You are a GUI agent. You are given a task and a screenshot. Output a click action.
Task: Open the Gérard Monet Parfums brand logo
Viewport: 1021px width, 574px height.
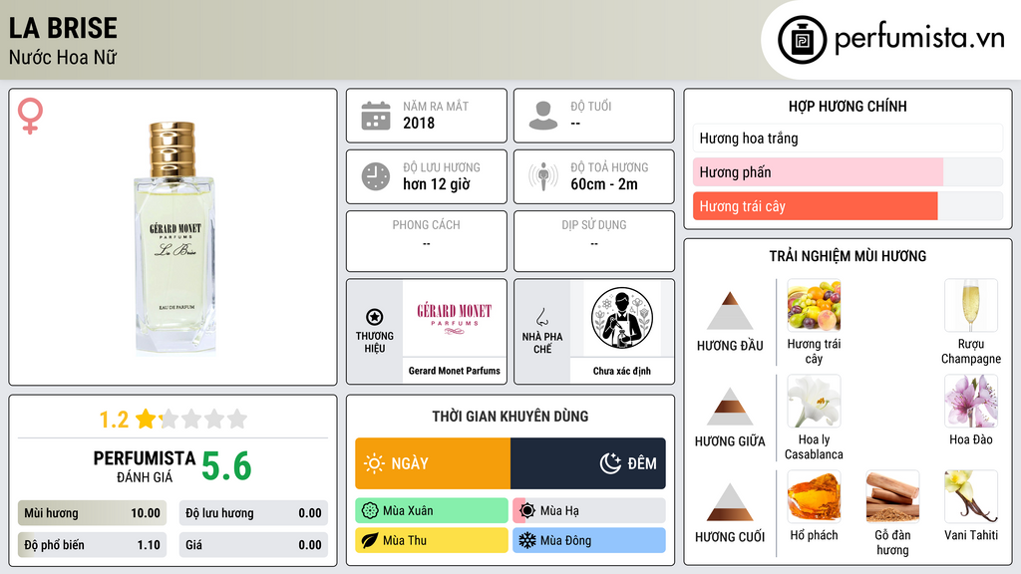pyautogui.click(x=454, y=318)
